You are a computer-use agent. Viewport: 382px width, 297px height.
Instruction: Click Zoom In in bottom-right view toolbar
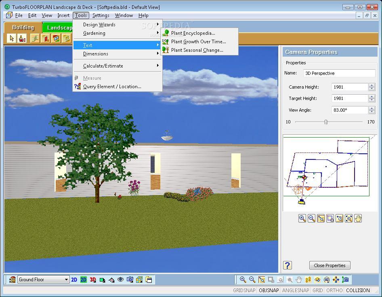243,280
